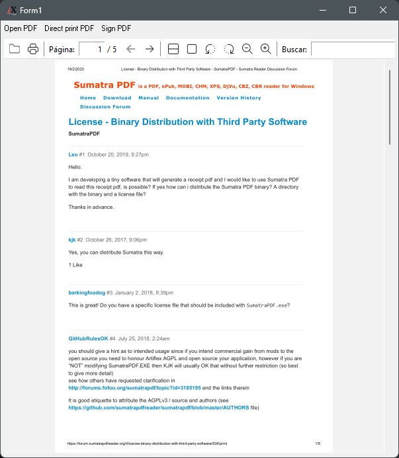The height and width of the screenshot is (458, 399).
Task: Click the 'Buscar:' label
Action: click(294, 50)
